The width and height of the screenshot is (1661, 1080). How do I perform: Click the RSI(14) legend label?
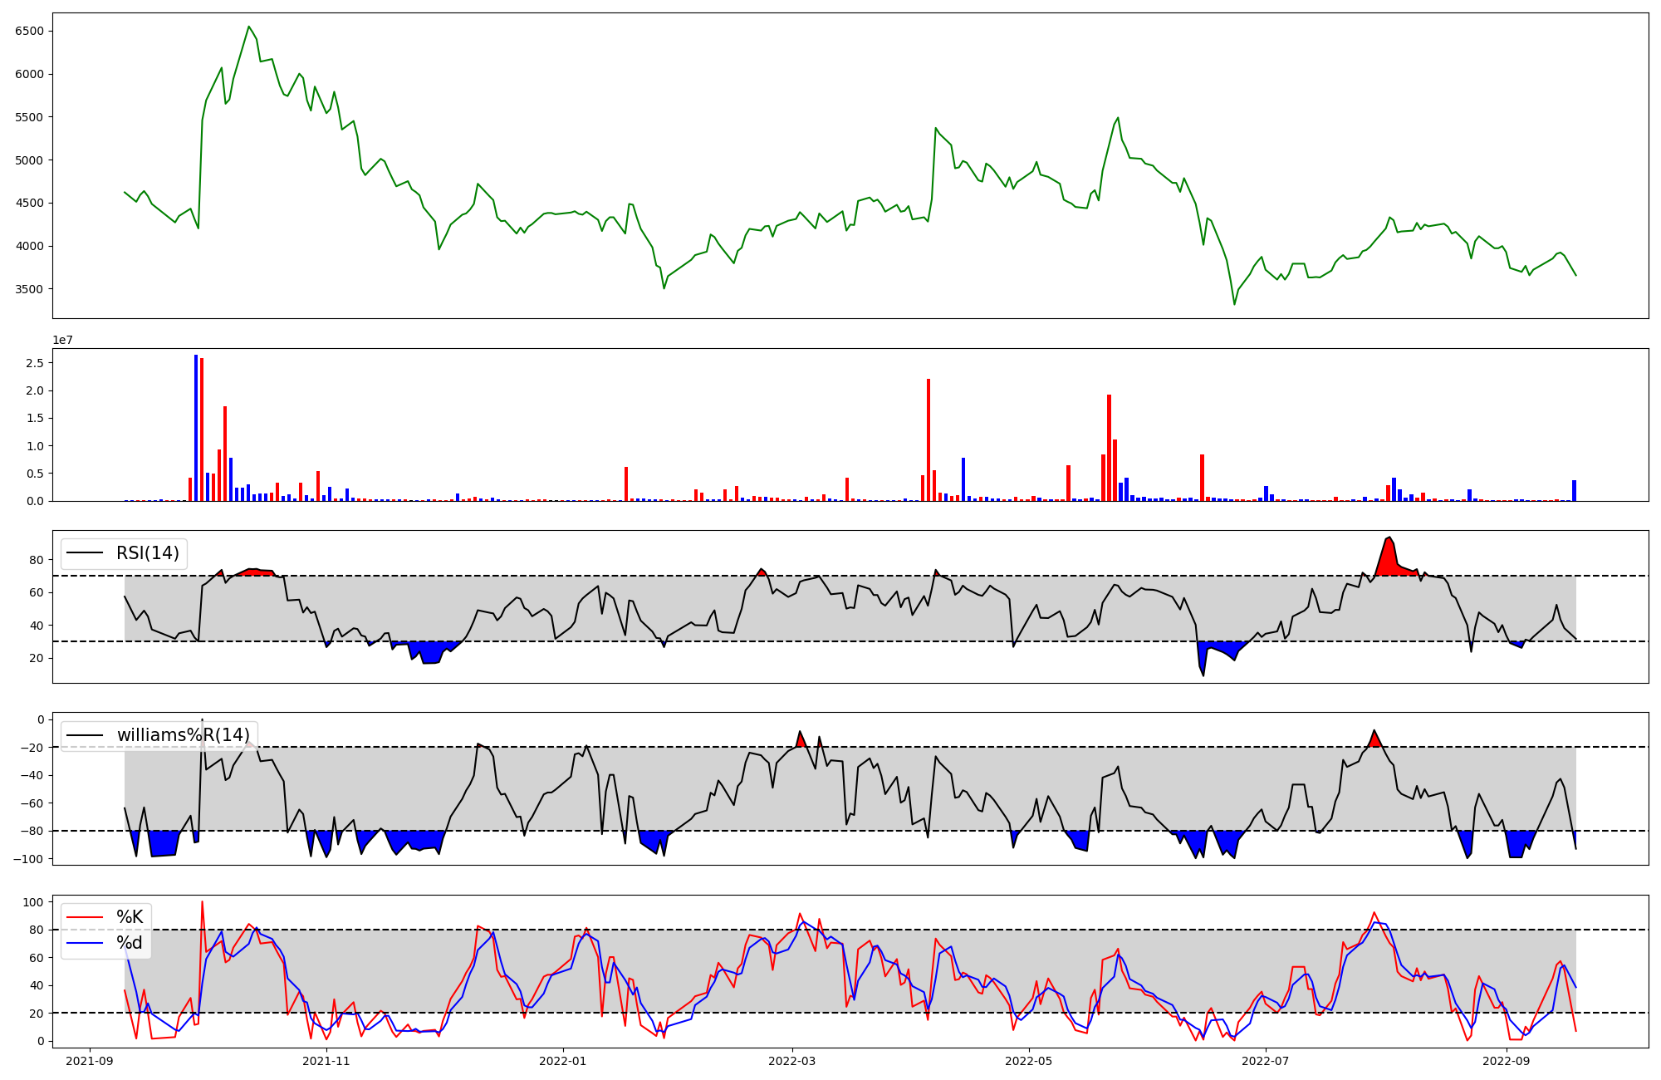[x=147, y=553]
